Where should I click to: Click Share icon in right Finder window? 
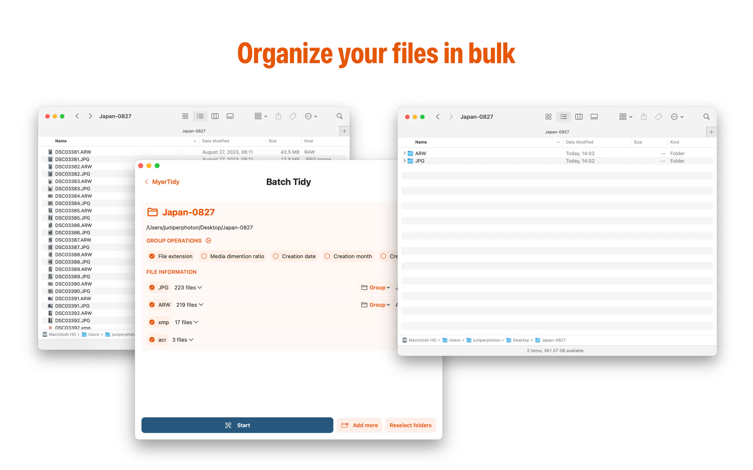tap(644, 117)
